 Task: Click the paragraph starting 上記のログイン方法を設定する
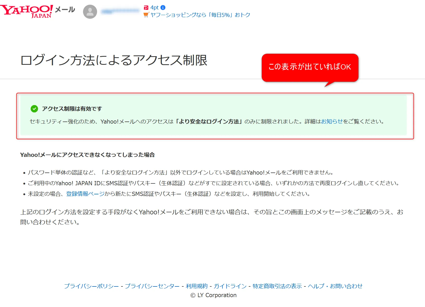pyautogui.click(x=212, y=217)
